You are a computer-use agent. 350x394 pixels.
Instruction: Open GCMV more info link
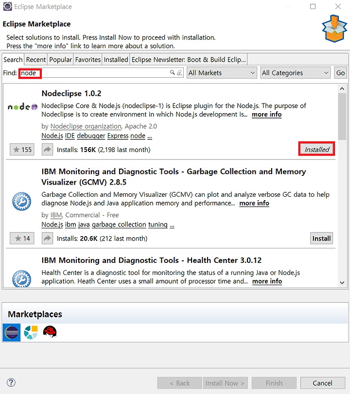(254, 203)
